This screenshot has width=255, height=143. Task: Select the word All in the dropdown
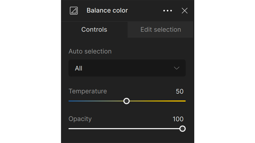click(x=78, y=68)
